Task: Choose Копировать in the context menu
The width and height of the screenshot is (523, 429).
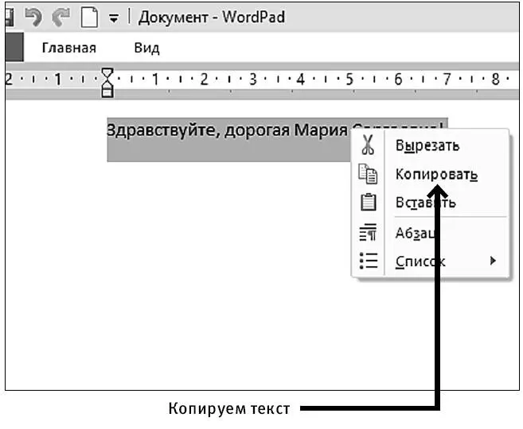Action: tap(436, 174)
